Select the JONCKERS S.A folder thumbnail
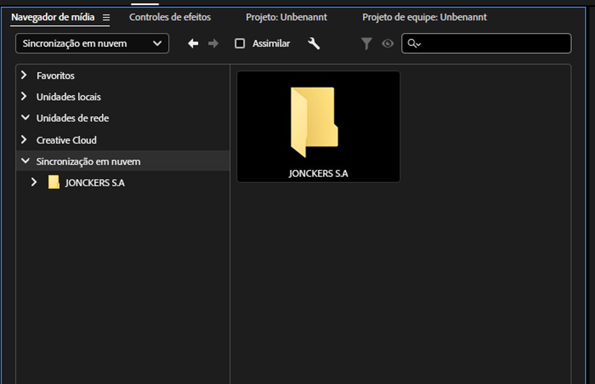The height and width of the screenshot is (384, 595). tap(318, 126)
